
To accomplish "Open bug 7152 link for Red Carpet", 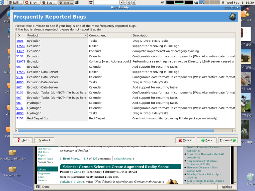I will point(20,118).
